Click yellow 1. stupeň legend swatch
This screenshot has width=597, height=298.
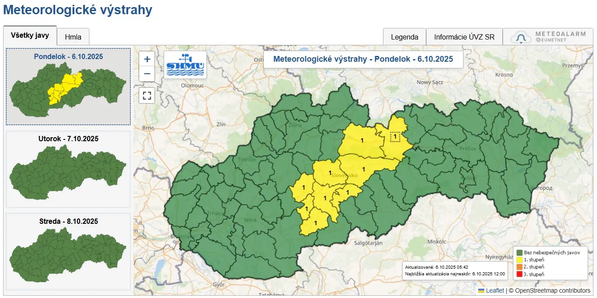coord(519,259)
